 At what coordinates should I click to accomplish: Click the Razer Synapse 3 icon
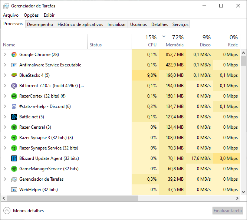(x=14, y=138)
